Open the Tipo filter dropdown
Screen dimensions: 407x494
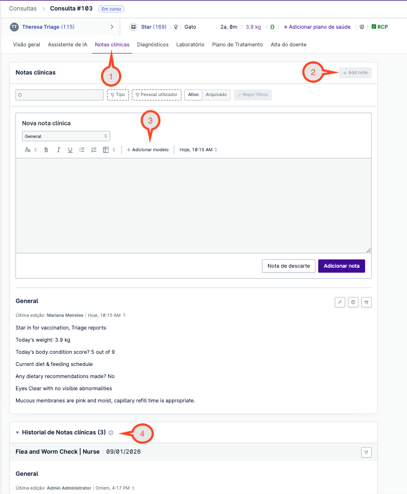pos(118,95)
